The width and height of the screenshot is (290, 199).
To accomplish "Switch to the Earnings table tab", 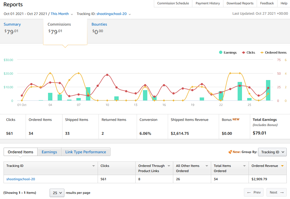I will (49, 152).
